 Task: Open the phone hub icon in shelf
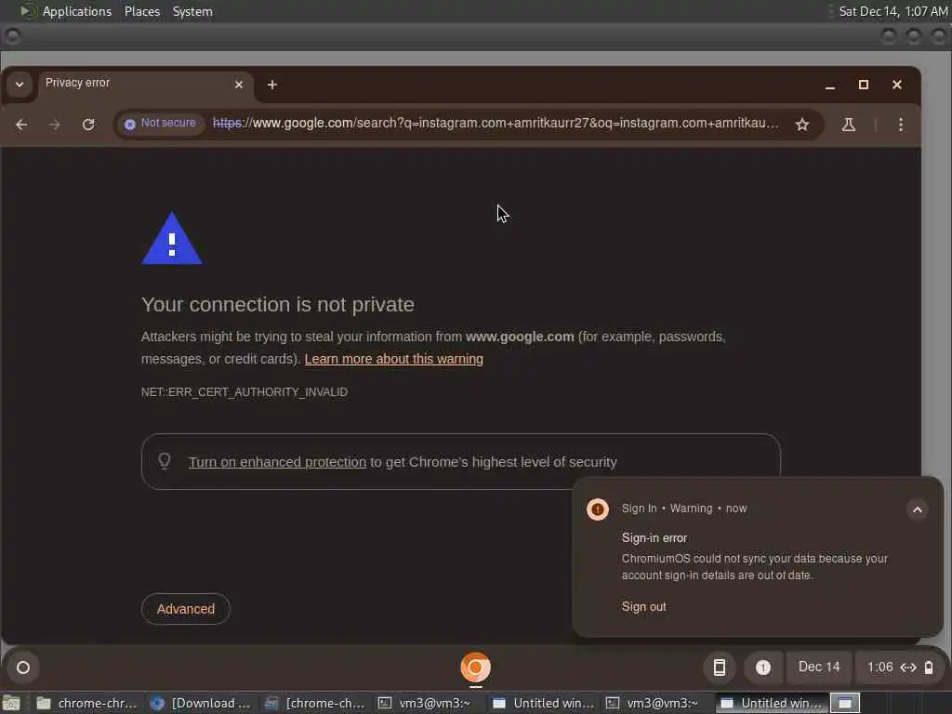(x=719, y=668)
